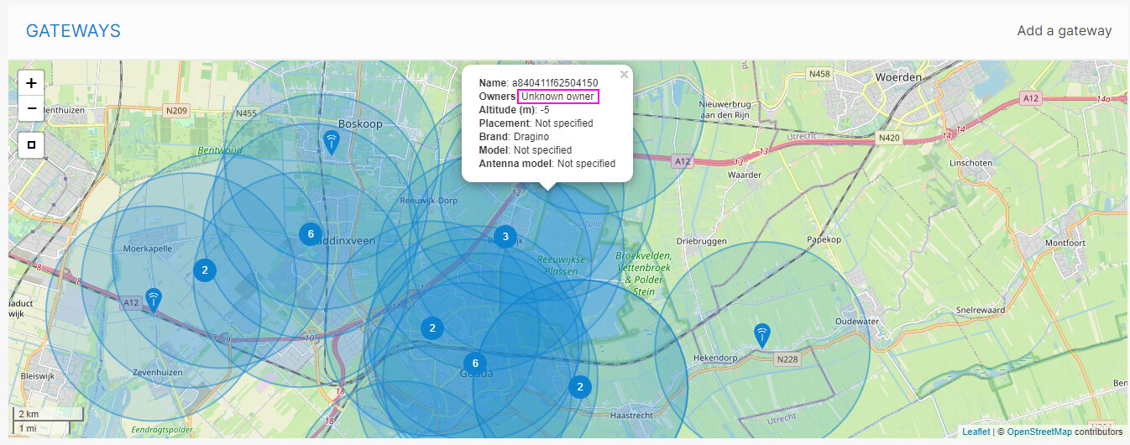
Task: Click the Papekop label on map
Action: (824, 239)
